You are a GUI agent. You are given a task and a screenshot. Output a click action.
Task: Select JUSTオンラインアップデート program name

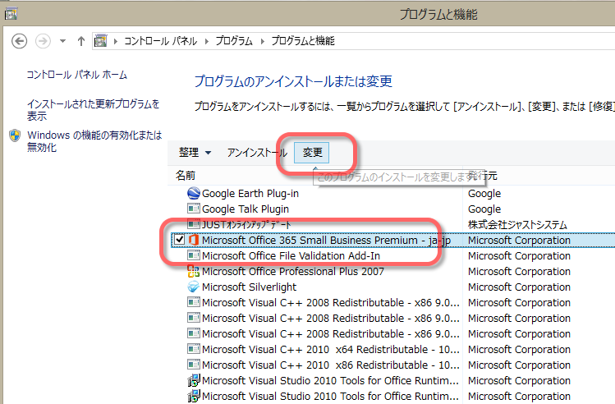pyautogui.click(x=246, y=225)
